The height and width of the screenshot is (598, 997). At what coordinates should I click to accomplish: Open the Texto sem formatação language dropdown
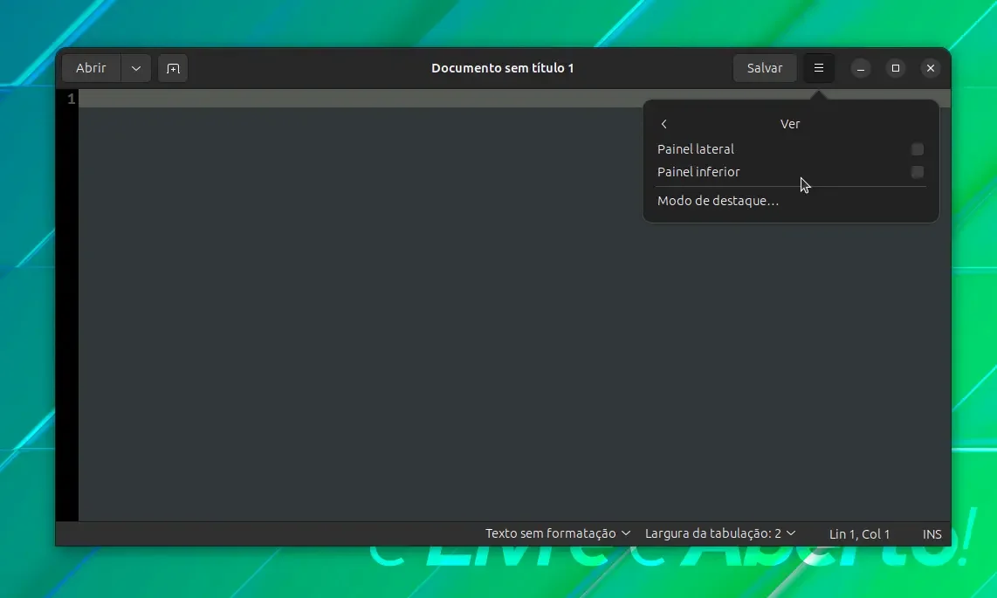coord(558,533)
